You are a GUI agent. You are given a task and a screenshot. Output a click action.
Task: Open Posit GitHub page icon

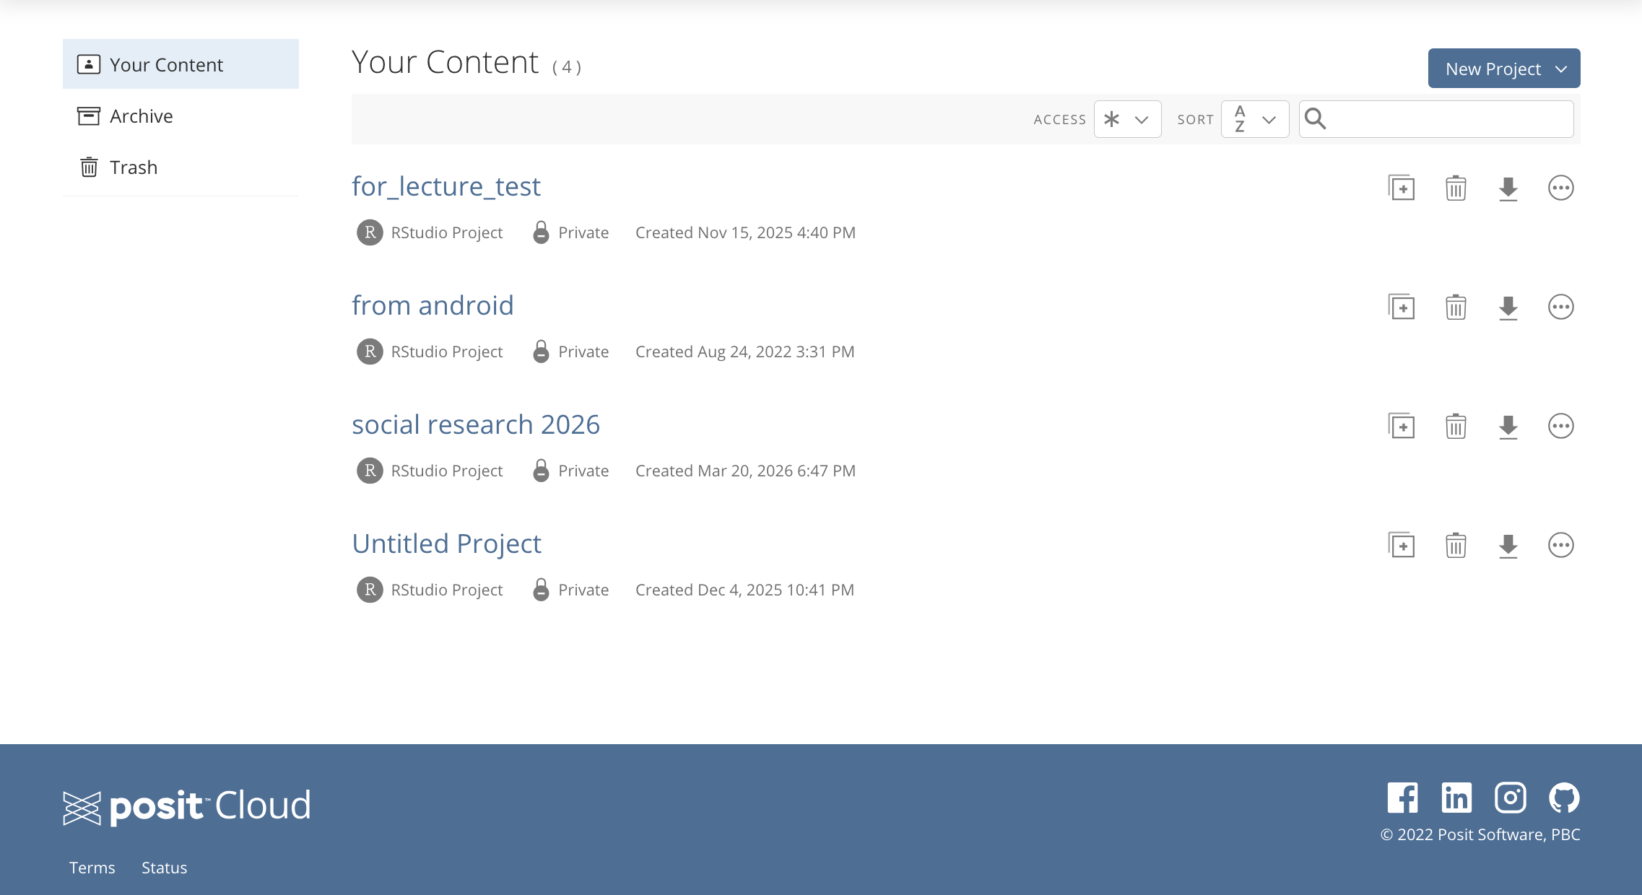pyautogui.click(x=1564, y=798)
